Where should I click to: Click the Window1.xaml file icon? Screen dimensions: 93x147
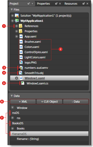tap(21, 78)
